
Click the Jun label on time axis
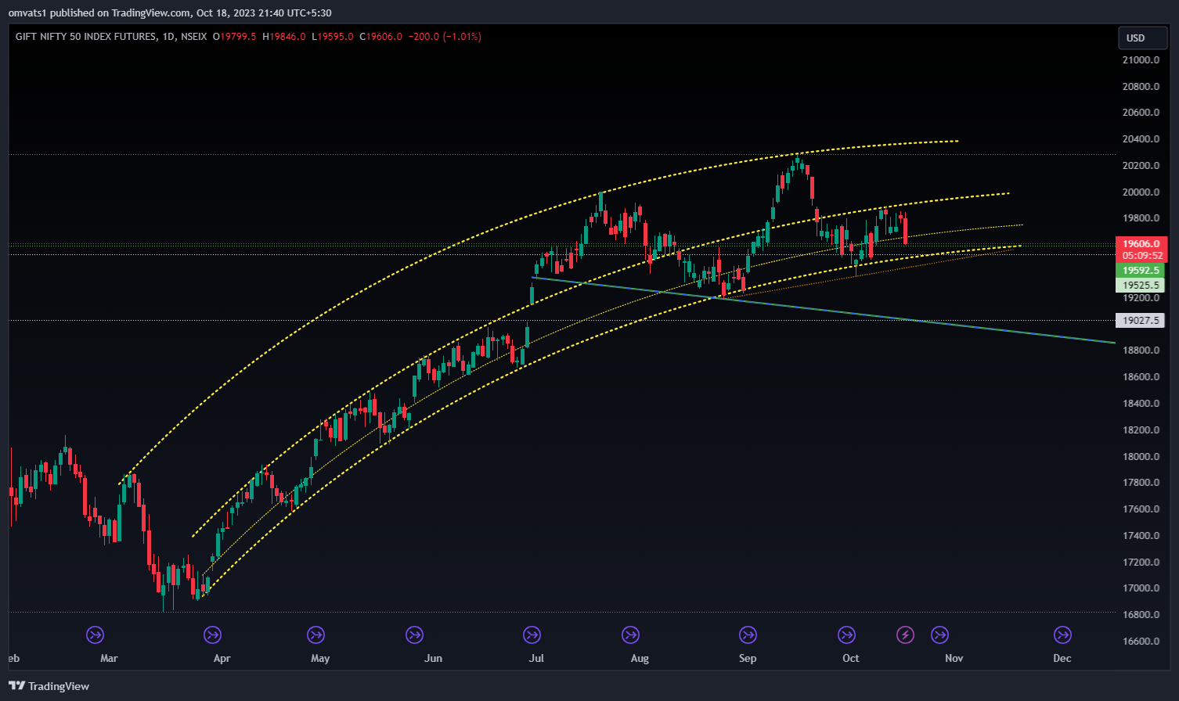tap(433, 658)
